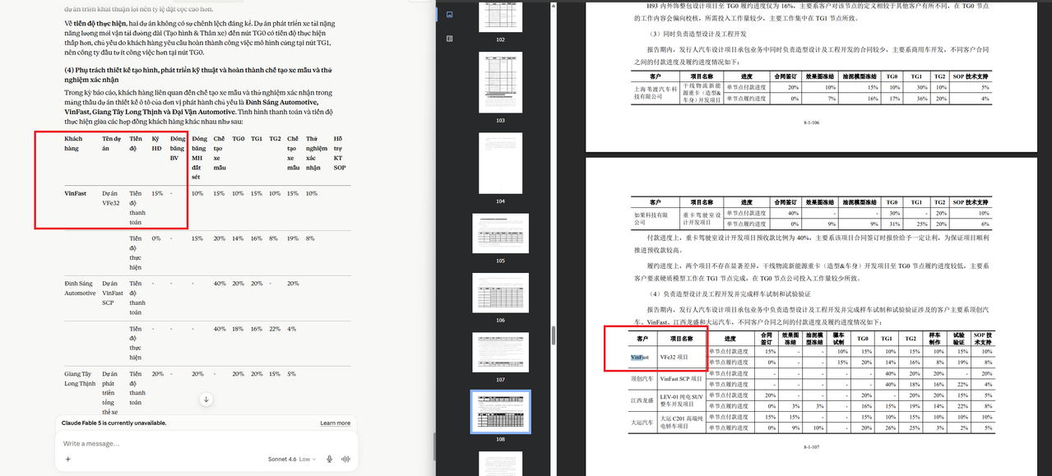Open the thumbnails panel icon in PDF sidebar
The image size is (1052, 476).
coord(448,15)
